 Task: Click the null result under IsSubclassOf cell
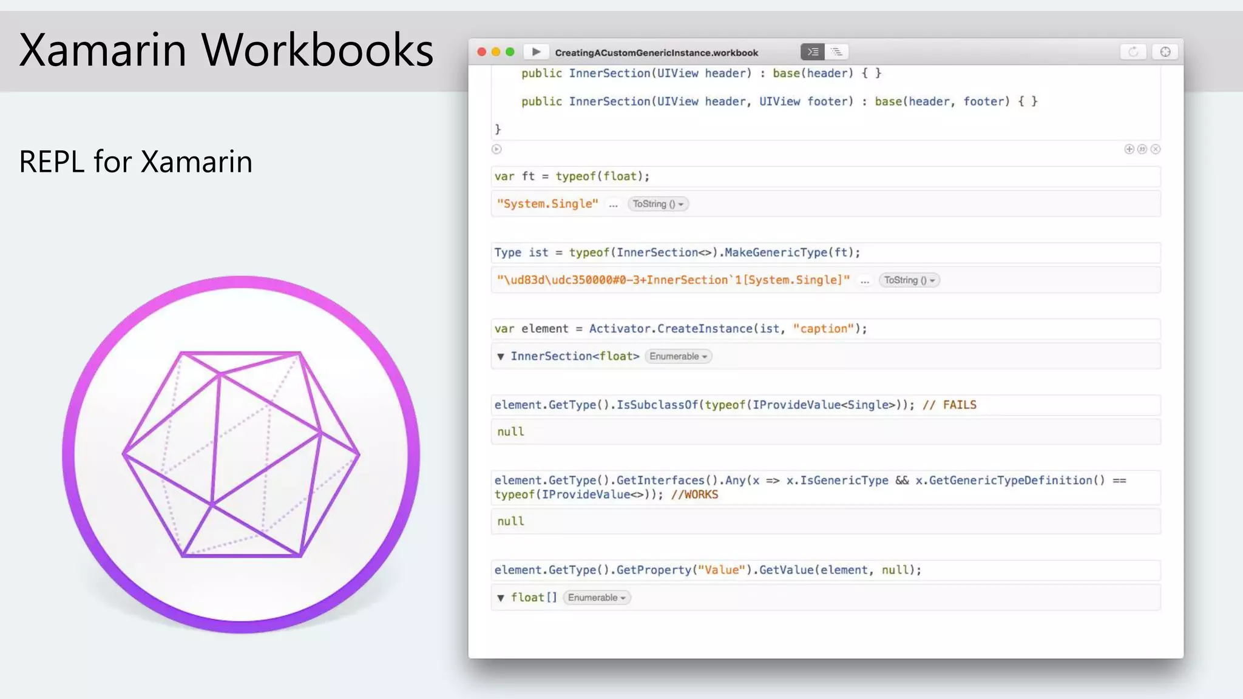(510, 431)
